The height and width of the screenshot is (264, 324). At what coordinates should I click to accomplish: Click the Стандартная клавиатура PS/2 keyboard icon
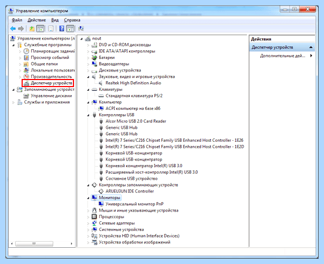point(101,96)
